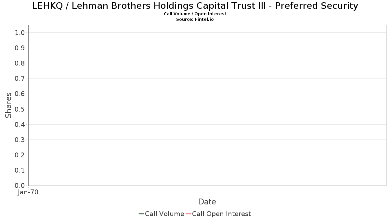Click the 0.3 y-axis tick label
Viewport: 390px width, 219px height.
point(20,140)
